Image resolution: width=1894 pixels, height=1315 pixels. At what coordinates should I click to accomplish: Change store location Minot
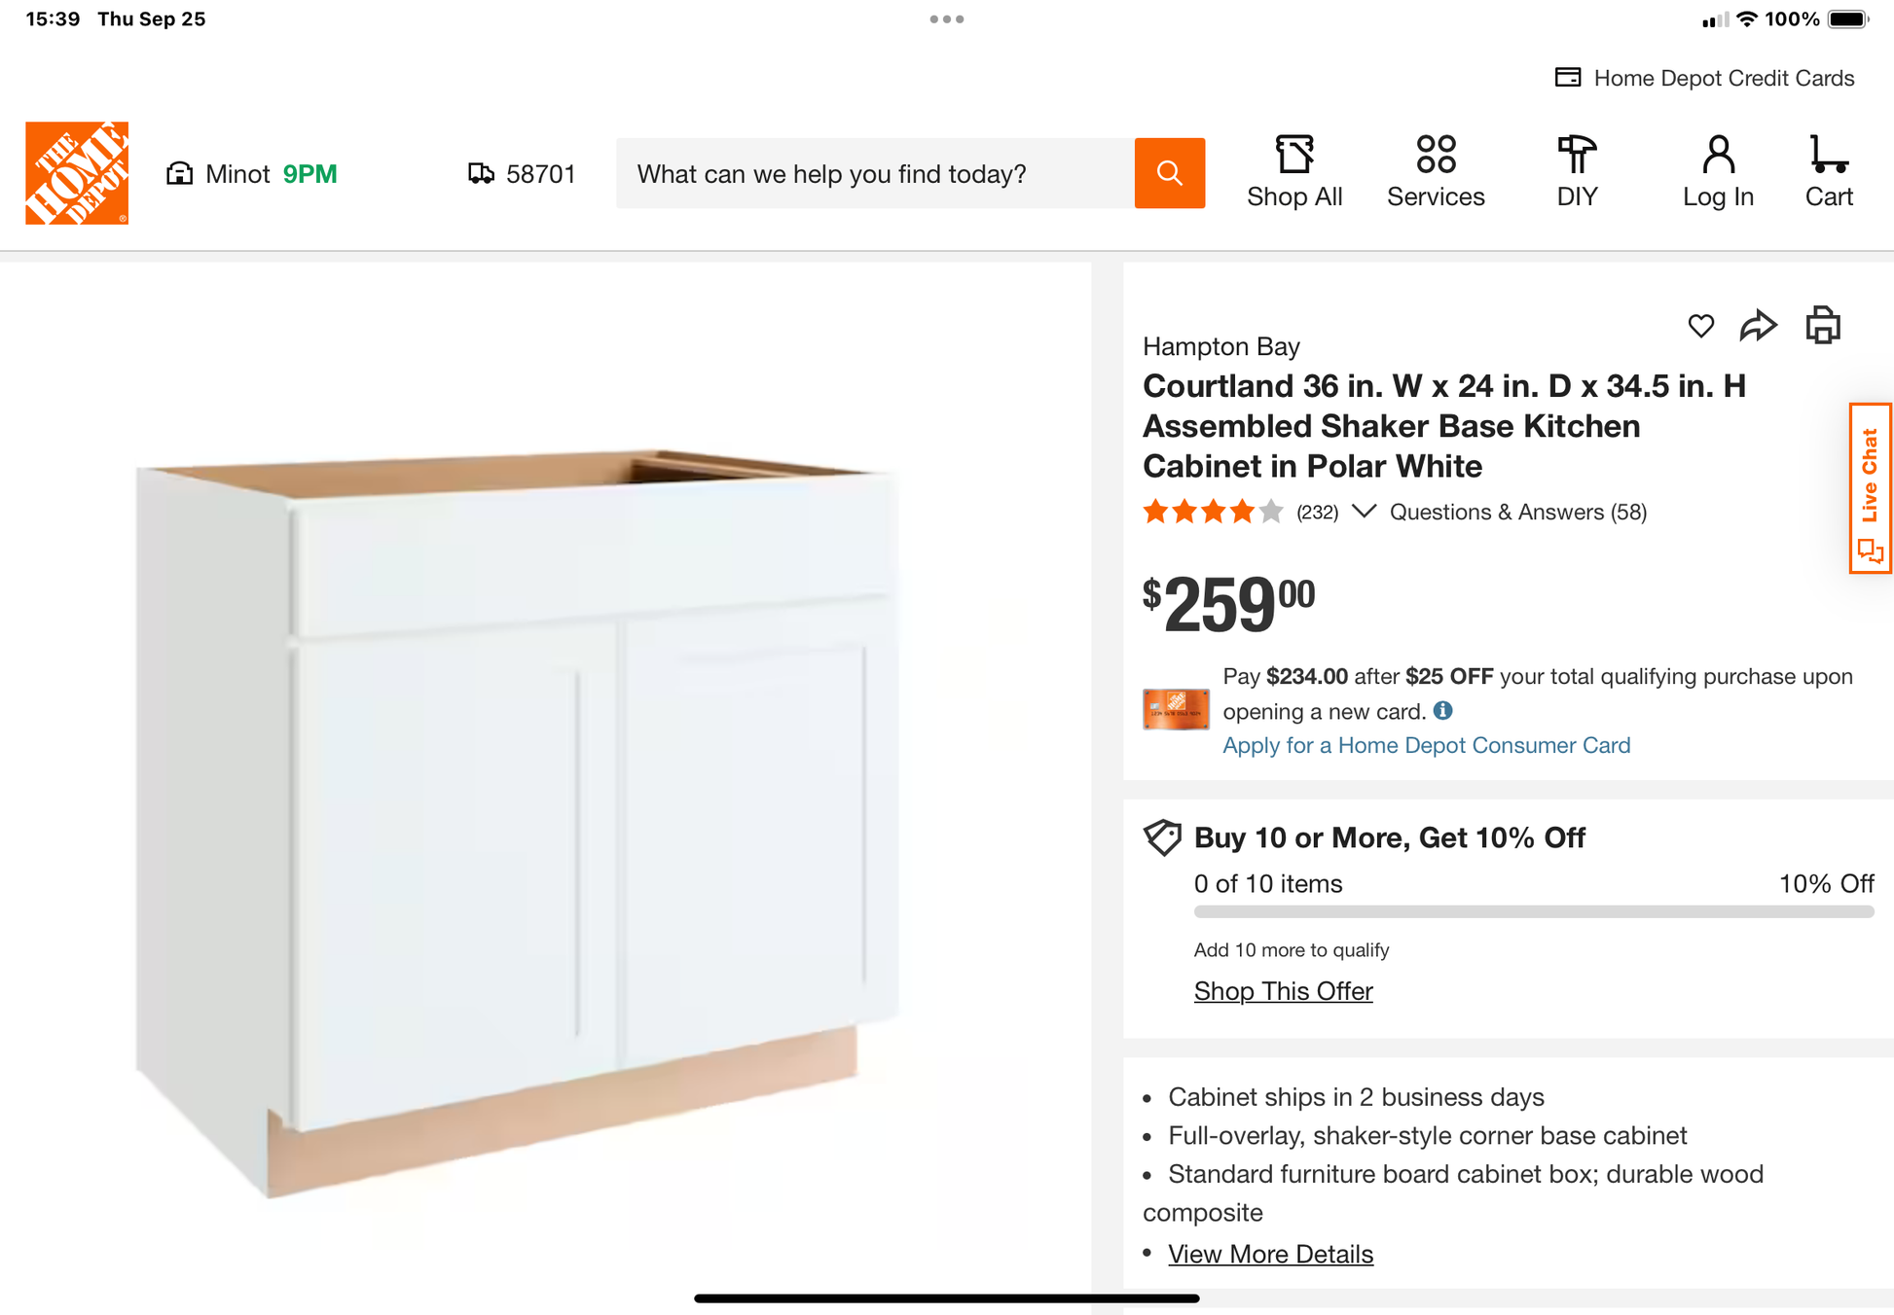pos(251,174)
